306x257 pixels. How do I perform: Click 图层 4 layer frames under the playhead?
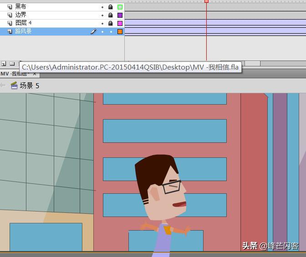click(x=206, y=23)
